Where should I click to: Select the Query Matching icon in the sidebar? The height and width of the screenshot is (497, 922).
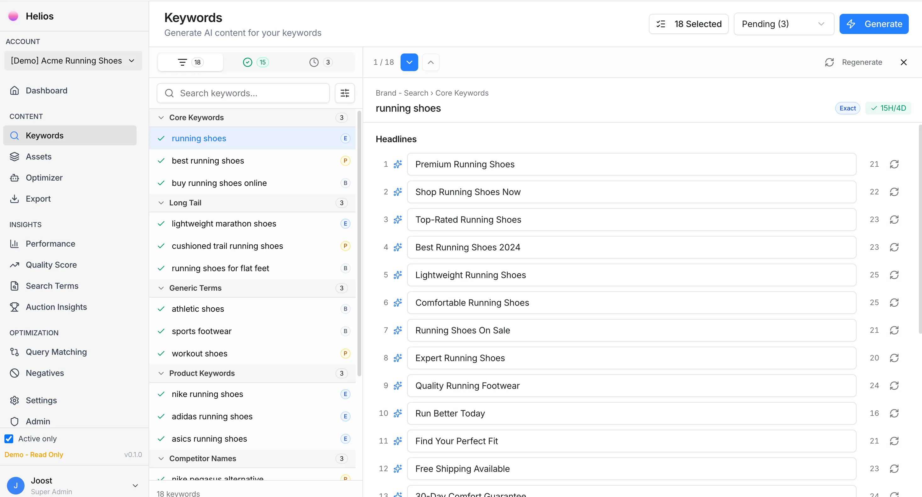tap(15, 352)
